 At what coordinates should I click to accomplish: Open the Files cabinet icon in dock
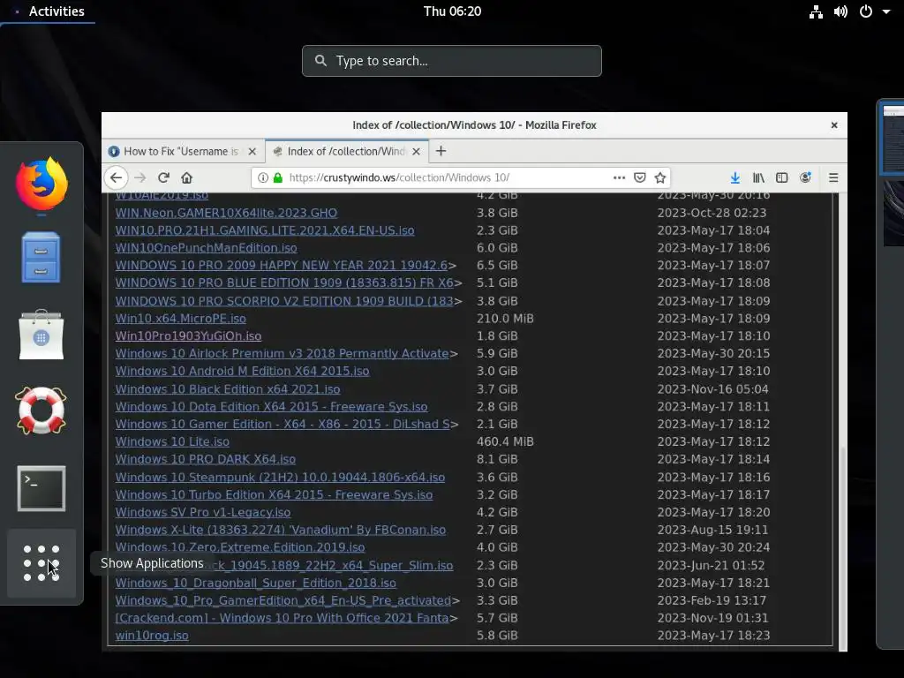pos(41,257)
